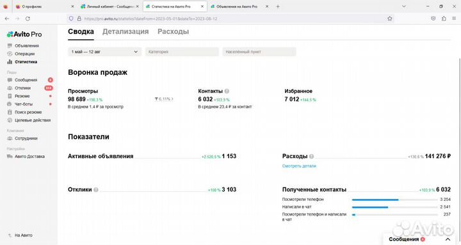
Task: Open the Отклики people icon
Action: click(x=10, y=88)
